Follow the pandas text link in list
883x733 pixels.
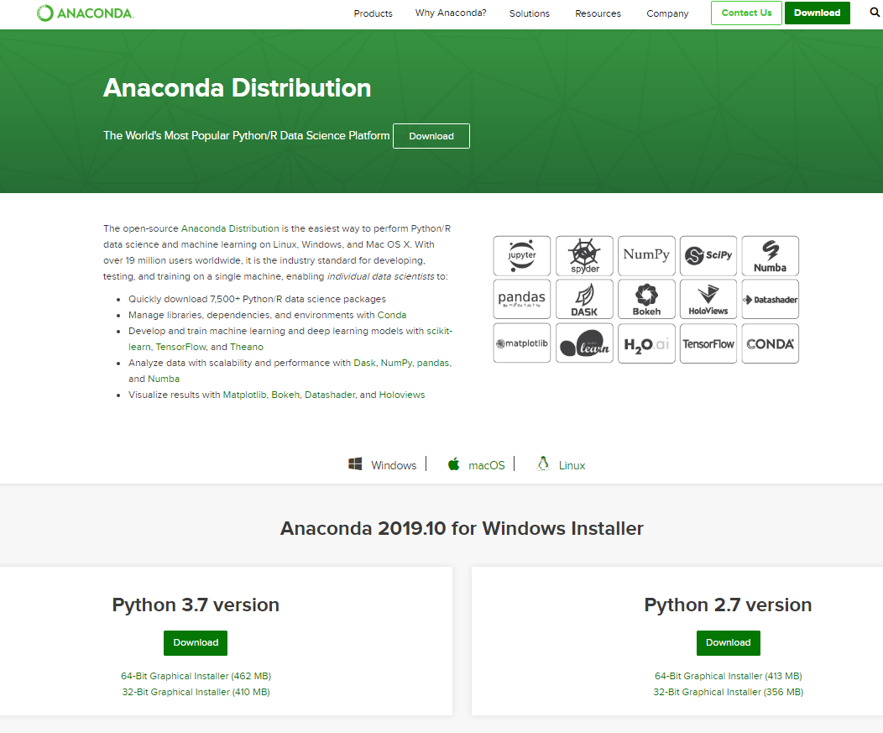click(x=433, y=363)
